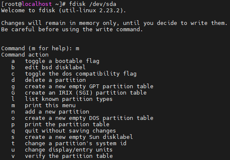Click the 'print this menu' entry
The image size is (230, 160).
44,106
